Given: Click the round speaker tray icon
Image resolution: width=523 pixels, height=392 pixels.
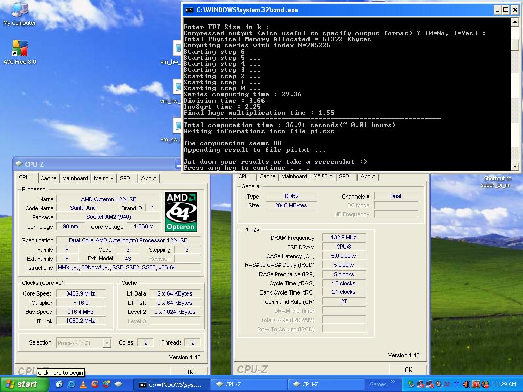Looking at the screenshot, I should 439,384.
